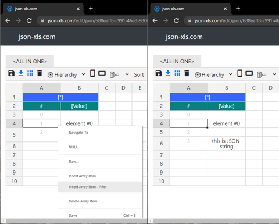Choose NULL in context menu
This screenshot has height=224, width=279.
coord(100,147)
